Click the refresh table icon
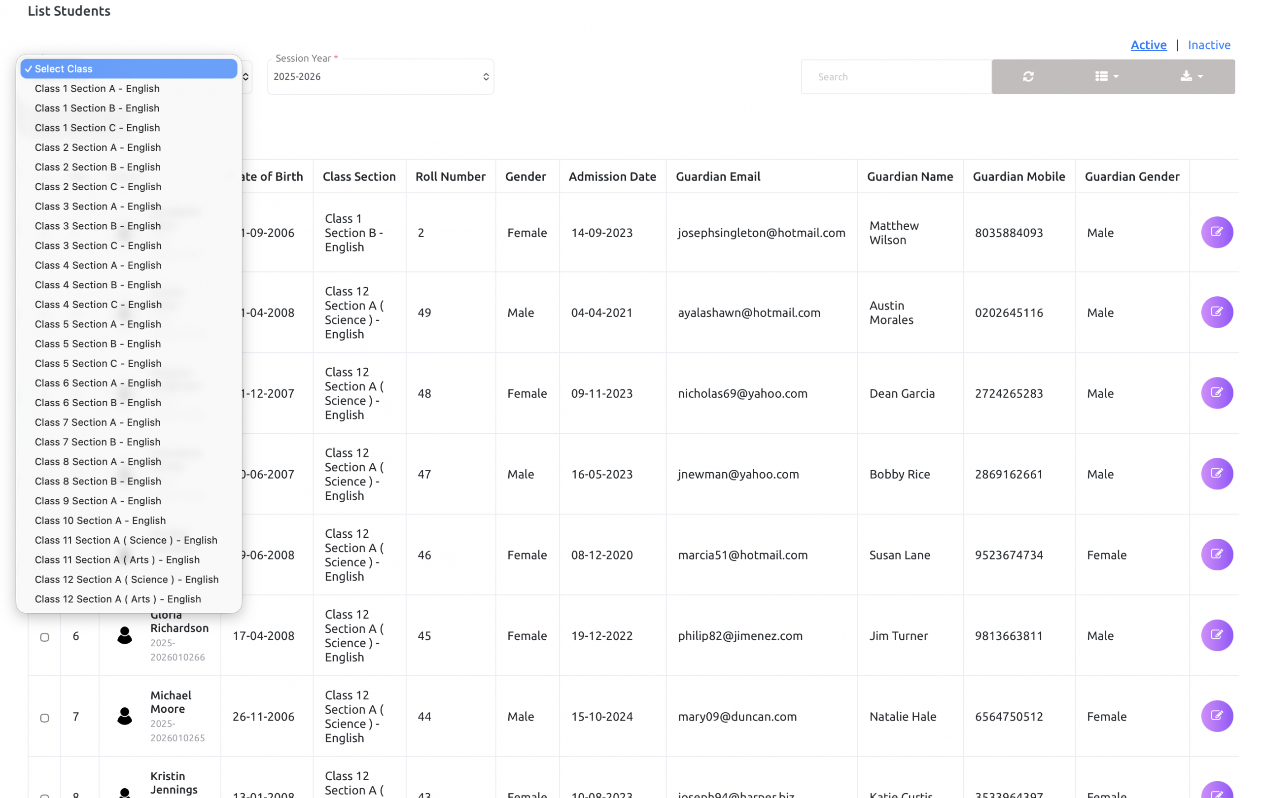Screen dimensions: 1262x798 pyautogui.click(x=1028, y=76)
